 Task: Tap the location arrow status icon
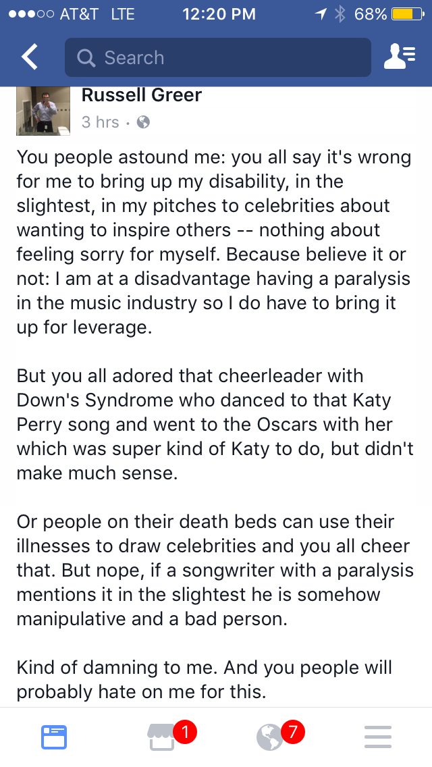321,14
